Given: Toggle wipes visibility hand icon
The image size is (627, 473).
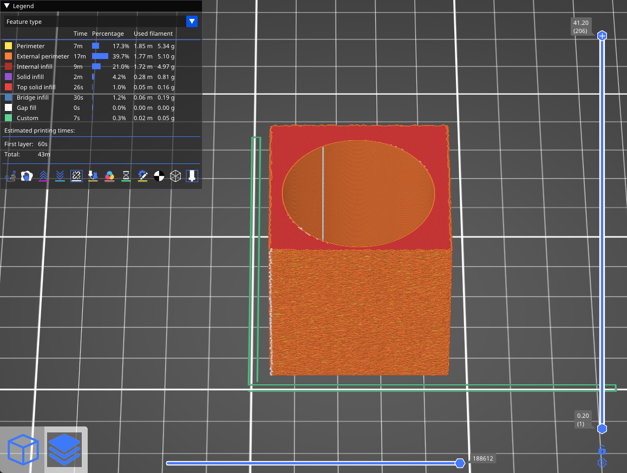Looking at the screenshot, I should 27,176.
